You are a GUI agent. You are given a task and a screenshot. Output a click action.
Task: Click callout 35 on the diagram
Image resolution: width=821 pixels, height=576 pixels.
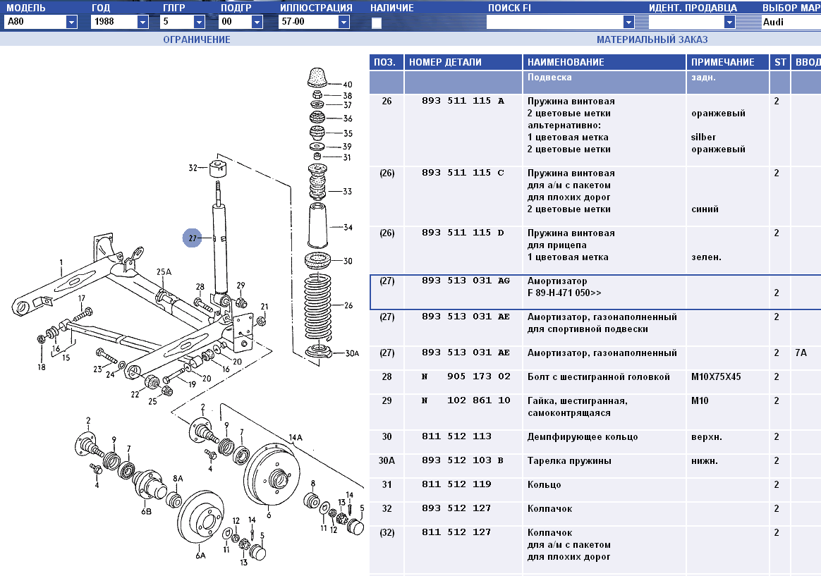click(x=348, y=133)
